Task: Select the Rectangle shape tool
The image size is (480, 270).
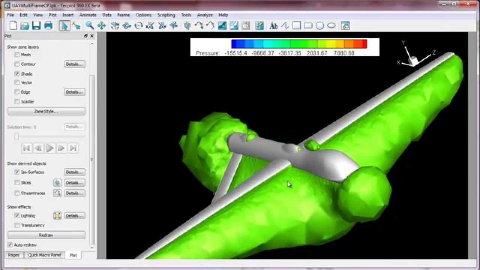Action: (308, 25)
